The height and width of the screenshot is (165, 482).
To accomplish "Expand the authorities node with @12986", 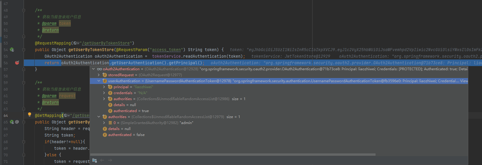I will 104,99.
